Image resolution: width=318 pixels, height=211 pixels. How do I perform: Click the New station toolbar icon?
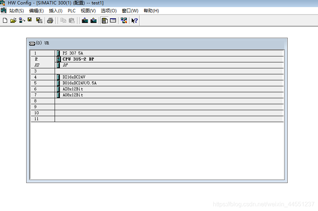5,21
